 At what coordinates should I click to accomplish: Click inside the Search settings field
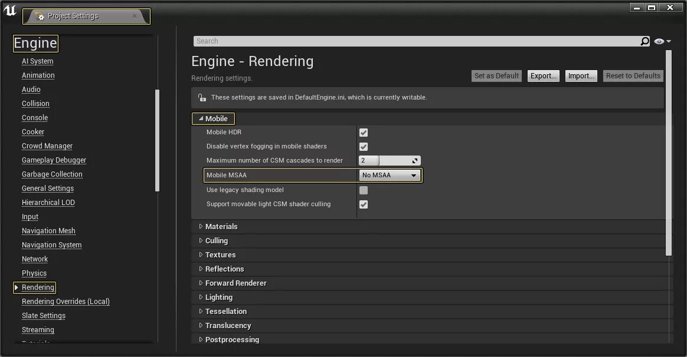click(x=413, y=41)
